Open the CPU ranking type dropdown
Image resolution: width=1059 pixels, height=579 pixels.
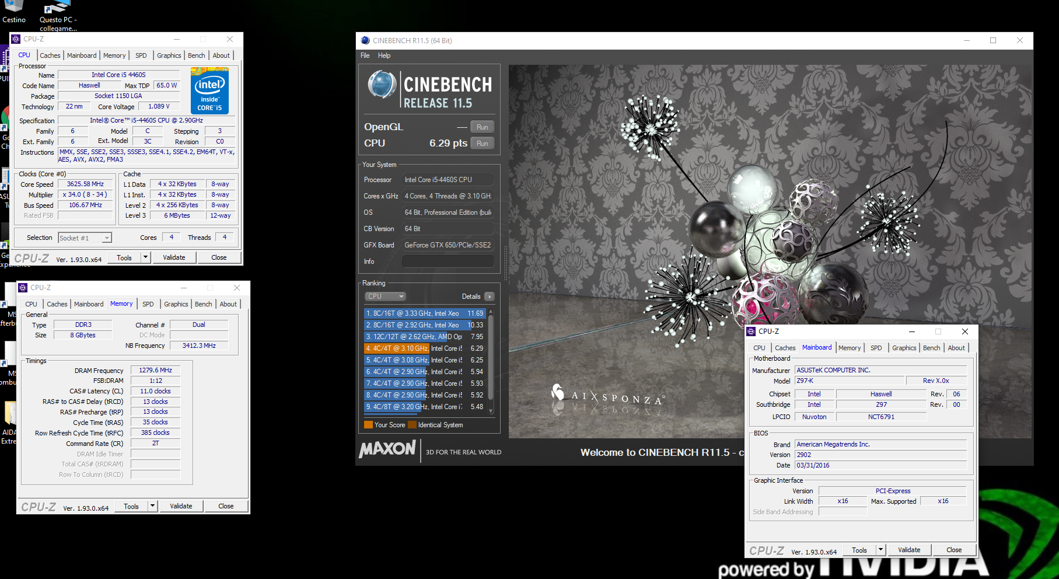point(385,297)
